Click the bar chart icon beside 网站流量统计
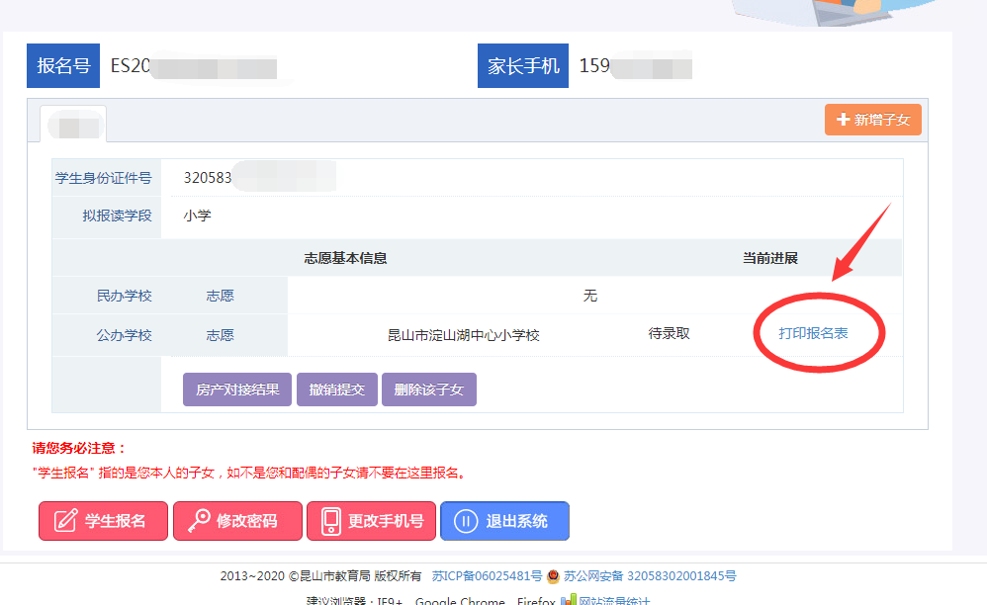Screen dimensions: 987x605 [568, 601]
